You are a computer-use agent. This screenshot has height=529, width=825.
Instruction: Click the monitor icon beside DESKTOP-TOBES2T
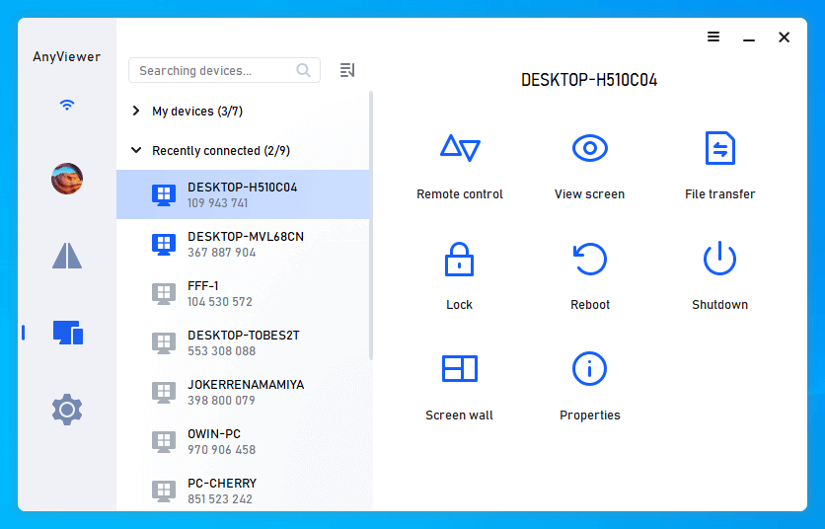click(x=164, y=343)
